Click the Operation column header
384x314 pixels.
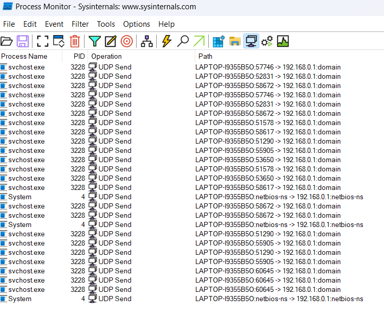point(142,56)
